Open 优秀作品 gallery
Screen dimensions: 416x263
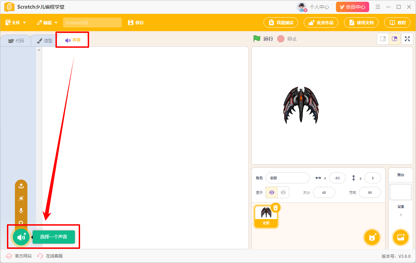(x=321, y=22)
